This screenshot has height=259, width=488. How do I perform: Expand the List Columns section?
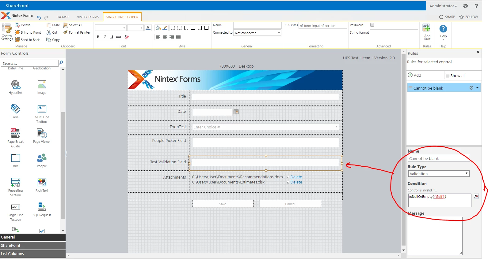click(33, 254)
